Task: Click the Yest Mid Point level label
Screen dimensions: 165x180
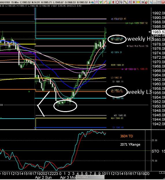Action: [x=137, y=46]
